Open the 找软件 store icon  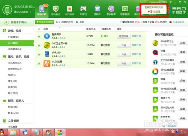click(x=97, y=9)
